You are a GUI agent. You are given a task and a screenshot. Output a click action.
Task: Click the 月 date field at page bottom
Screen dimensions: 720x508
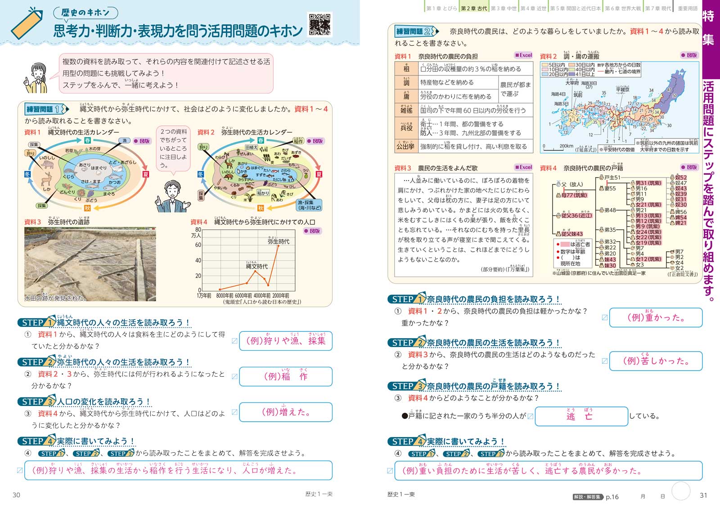[643, 496]
